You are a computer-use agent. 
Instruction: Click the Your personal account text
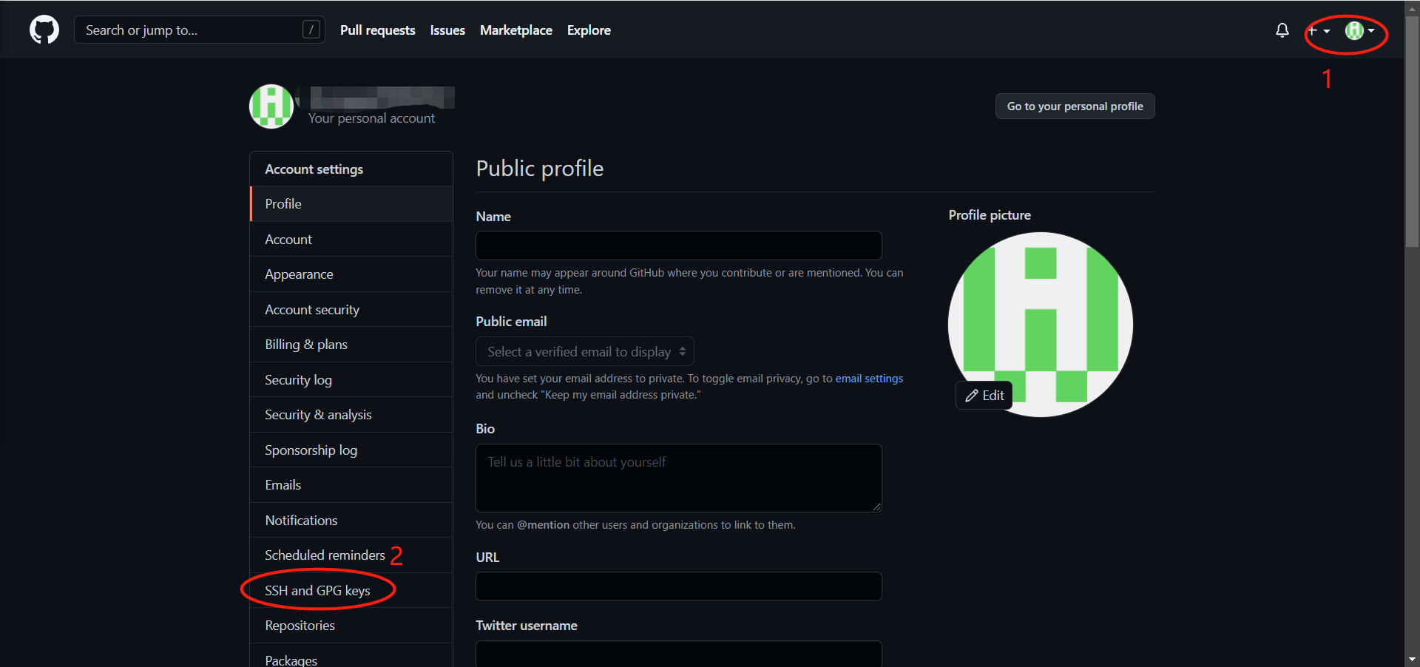[x=371, y=118]
